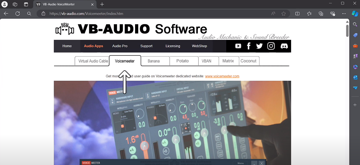Open sidebar Microsoft 365 icon
This screenshot has width=360, height=165.
click(355, 67)
